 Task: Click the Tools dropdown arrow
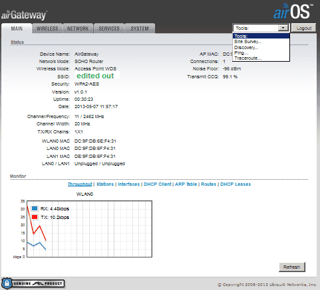(x=283, y=28)
